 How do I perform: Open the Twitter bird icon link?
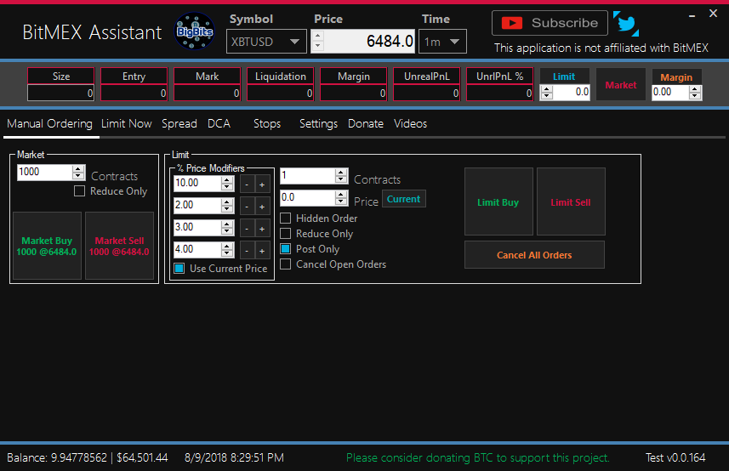click(626, 23)
